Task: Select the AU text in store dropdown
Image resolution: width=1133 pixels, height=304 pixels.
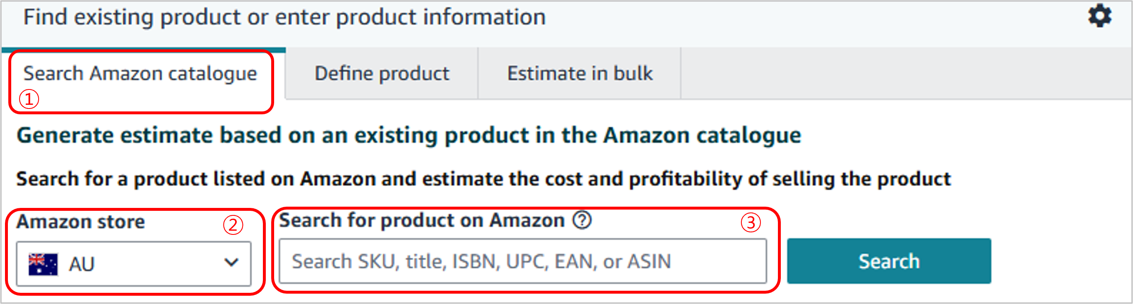Action: (82, 265)
